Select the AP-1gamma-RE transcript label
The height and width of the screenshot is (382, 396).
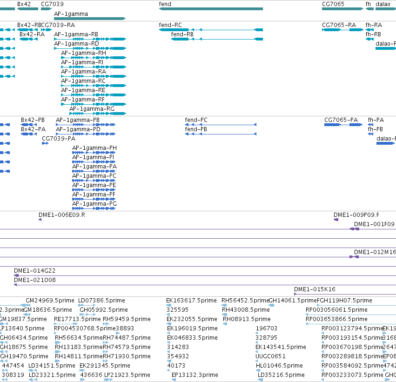point(83,90)
